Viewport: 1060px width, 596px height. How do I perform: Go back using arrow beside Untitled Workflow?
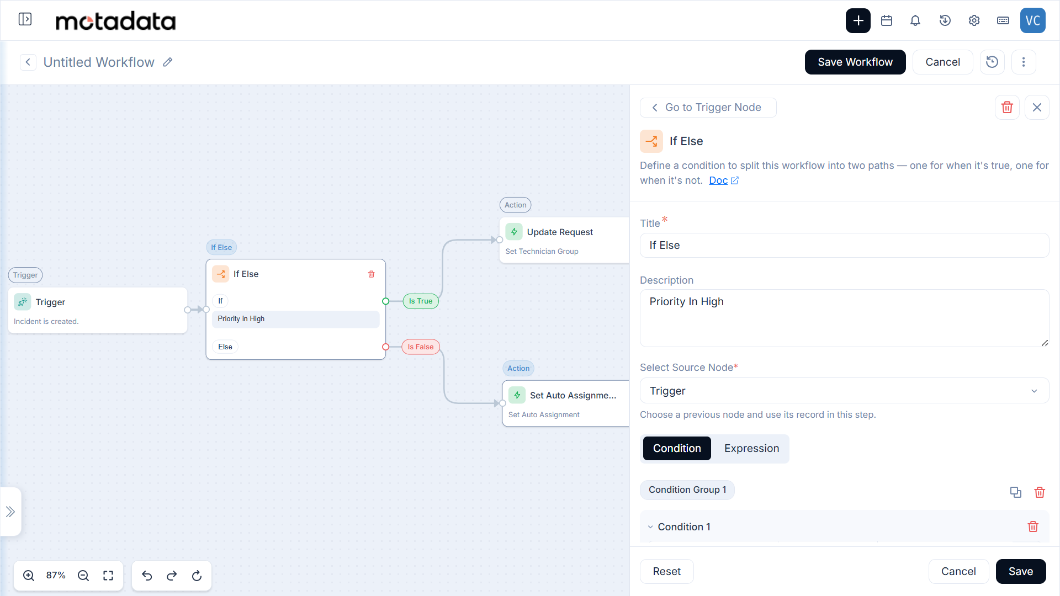click(28, 62)
